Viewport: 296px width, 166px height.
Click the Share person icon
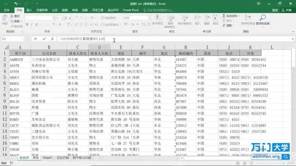[x=283, y=10]
